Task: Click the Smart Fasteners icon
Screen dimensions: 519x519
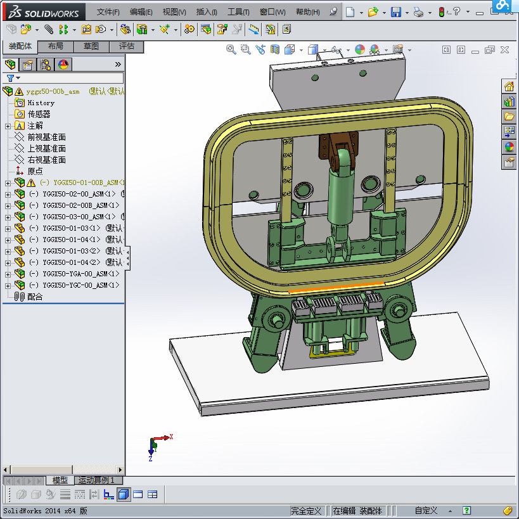Action: (x=86, y=29)
